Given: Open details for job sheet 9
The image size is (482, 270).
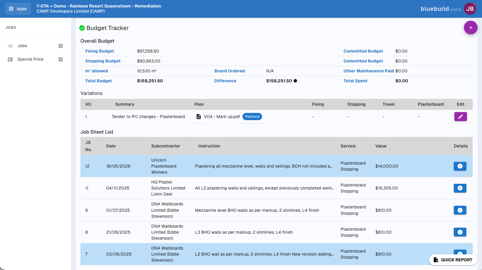Looking at the screenshot, I should tap(460, 210).
